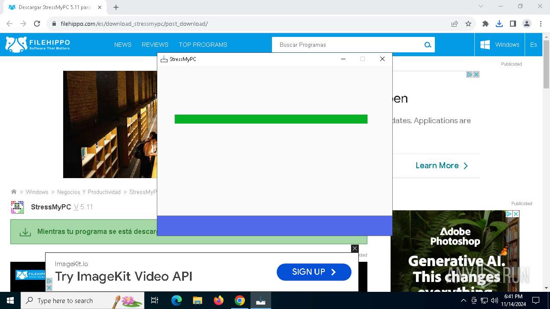Open a new browser tab
The width and height of the screenshot is (550, 309).
(x=116, y=7)
